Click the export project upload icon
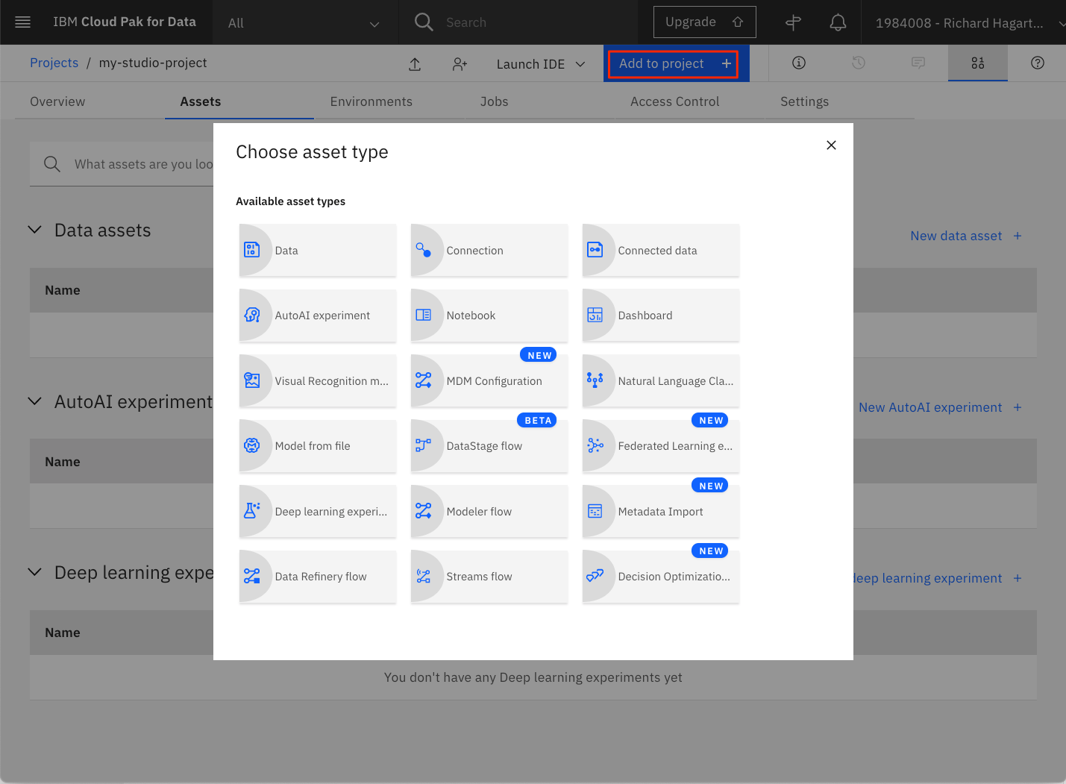1066x784 pixels. [415, 64]
